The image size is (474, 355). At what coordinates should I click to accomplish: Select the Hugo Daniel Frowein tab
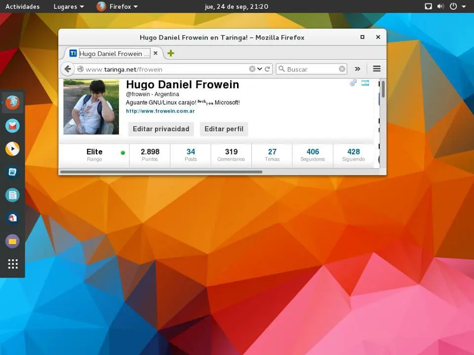pyautogui.click(x=114, y=53)
